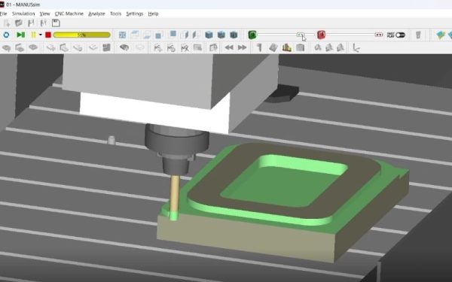
Task: Click the colored machine icon in third toolbar
Action: [287, 48]
